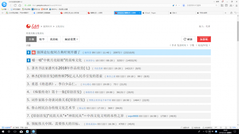Click pin arrow icon on 强国论坛夜间古典 post
This screenshot has height=134, width=239.
(x=28, y=52)
